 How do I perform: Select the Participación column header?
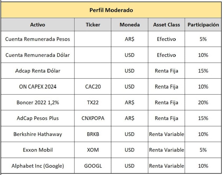pos(203,25)
